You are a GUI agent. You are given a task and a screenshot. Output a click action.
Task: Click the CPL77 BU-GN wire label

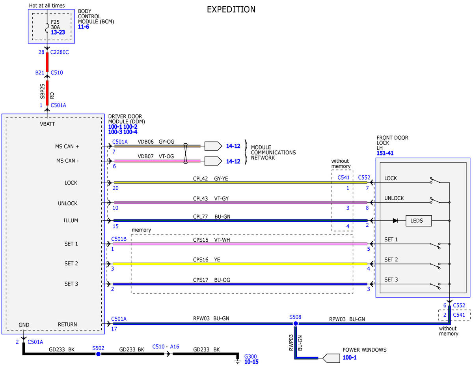pyautogui.click(x=211, y=216)
